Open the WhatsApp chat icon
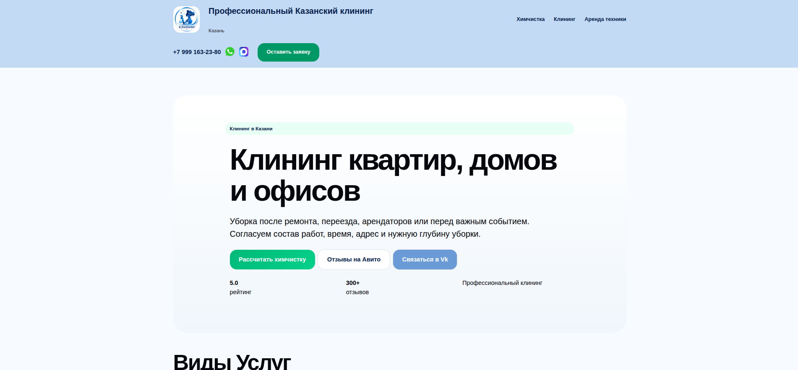 coord(230,52)
